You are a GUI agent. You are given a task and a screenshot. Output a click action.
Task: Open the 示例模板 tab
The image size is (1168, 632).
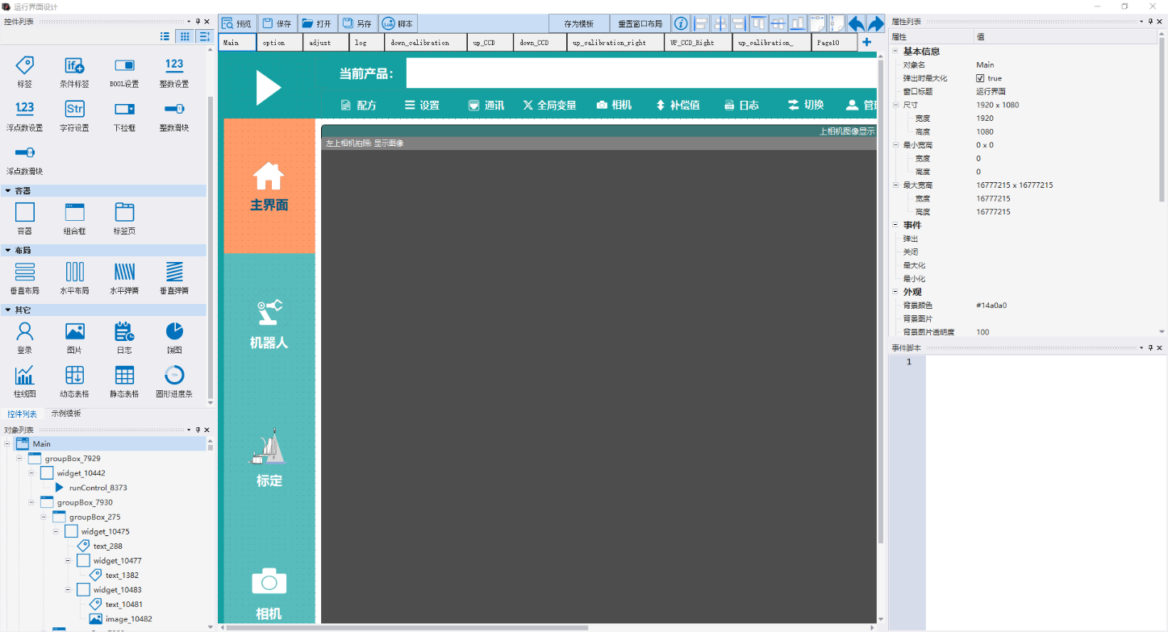[x=66, y=414]
